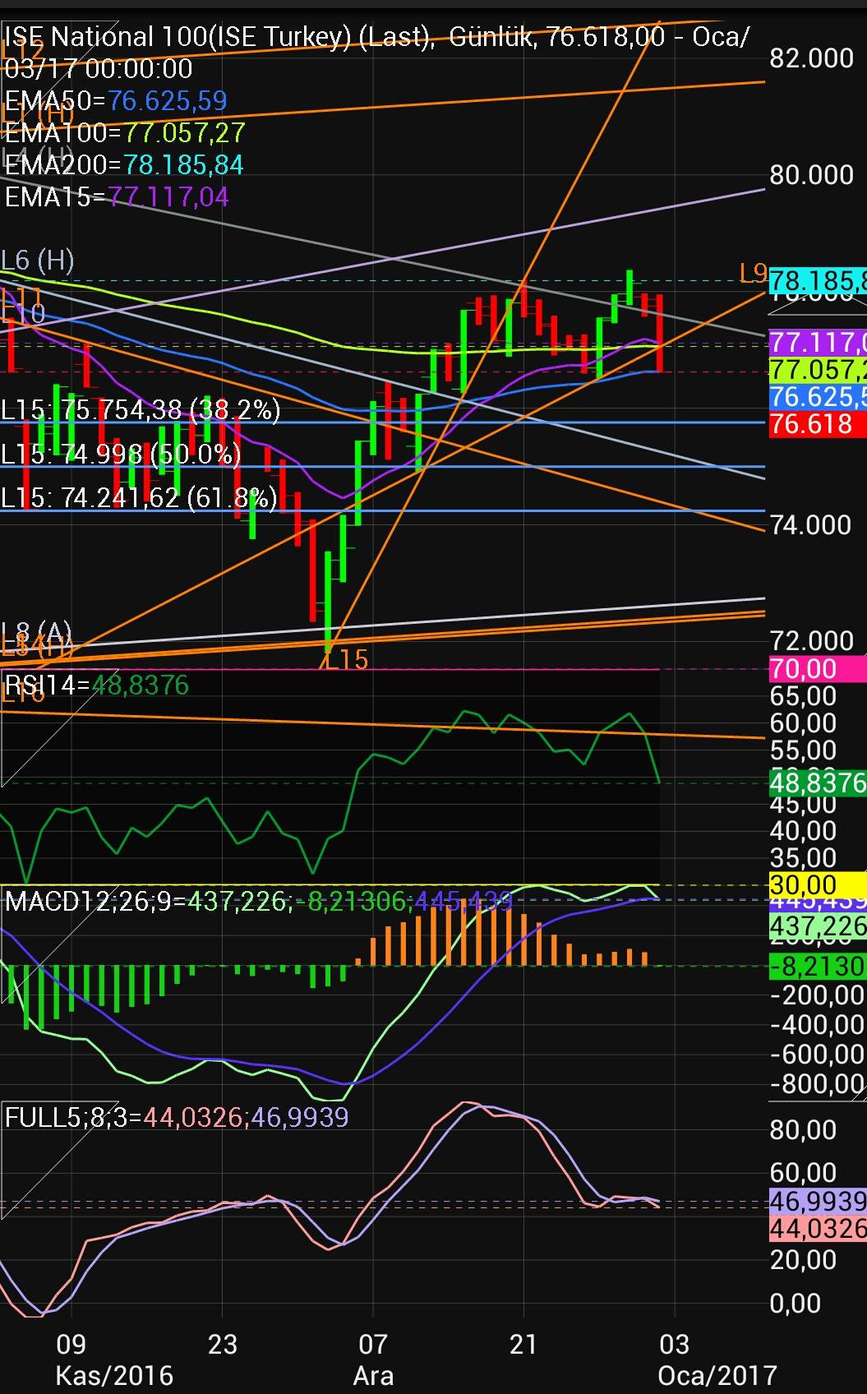This screenshot has height=1394, width=867.
Task: Click the 21 date marker on time axis
Action: pos(523,1344)
